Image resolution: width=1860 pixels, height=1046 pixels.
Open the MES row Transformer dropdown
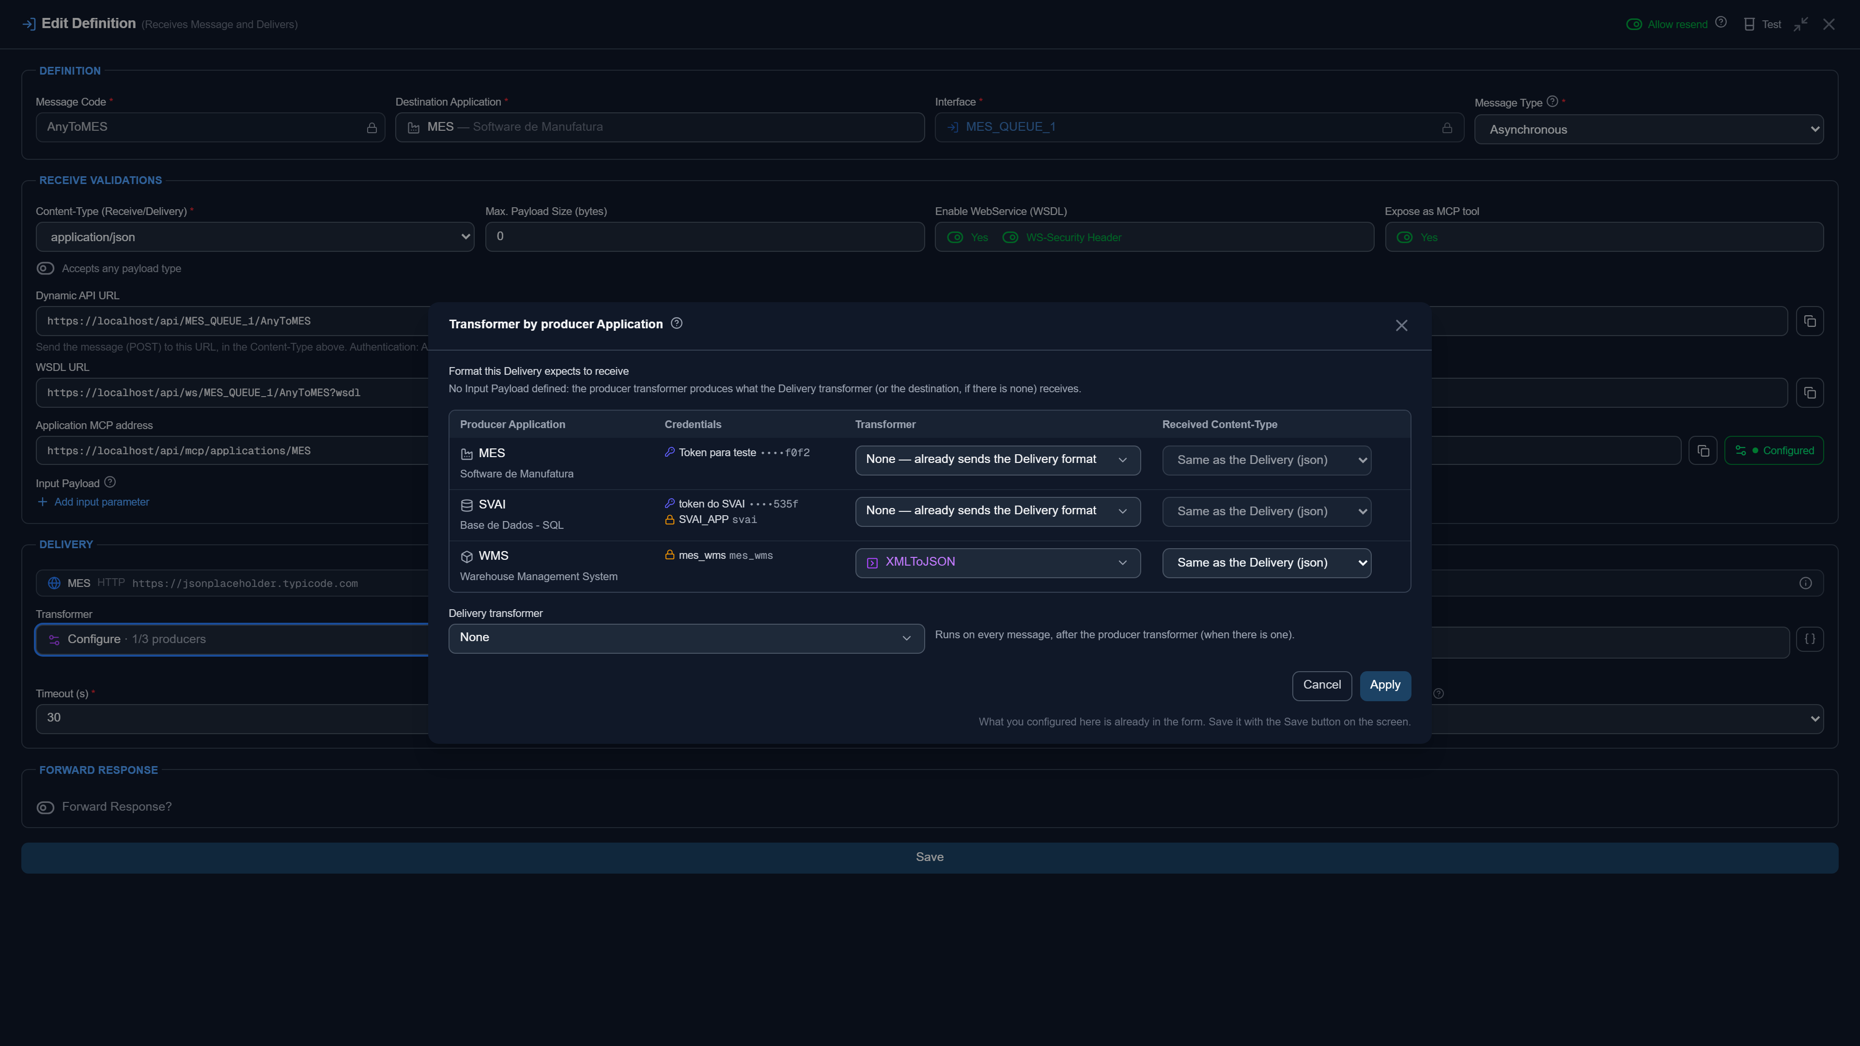(x=998, y=460)
